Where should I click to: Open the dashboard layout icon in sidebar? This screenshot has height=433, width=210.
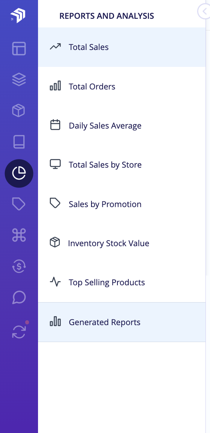(x=19, y=48)
